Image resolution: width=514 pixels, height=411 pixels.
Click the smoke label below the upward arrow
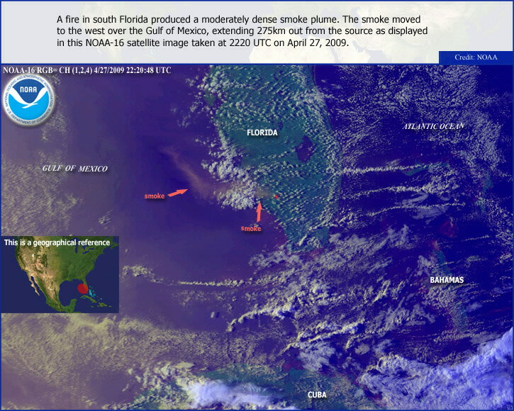(251, 228)
